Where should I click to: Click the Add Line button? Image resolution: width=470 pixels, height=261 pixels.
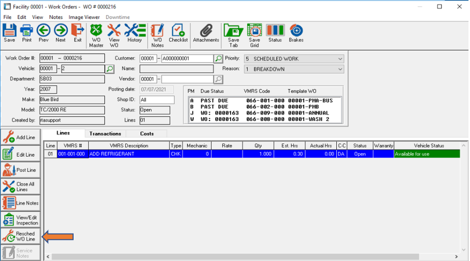(21, 137)
